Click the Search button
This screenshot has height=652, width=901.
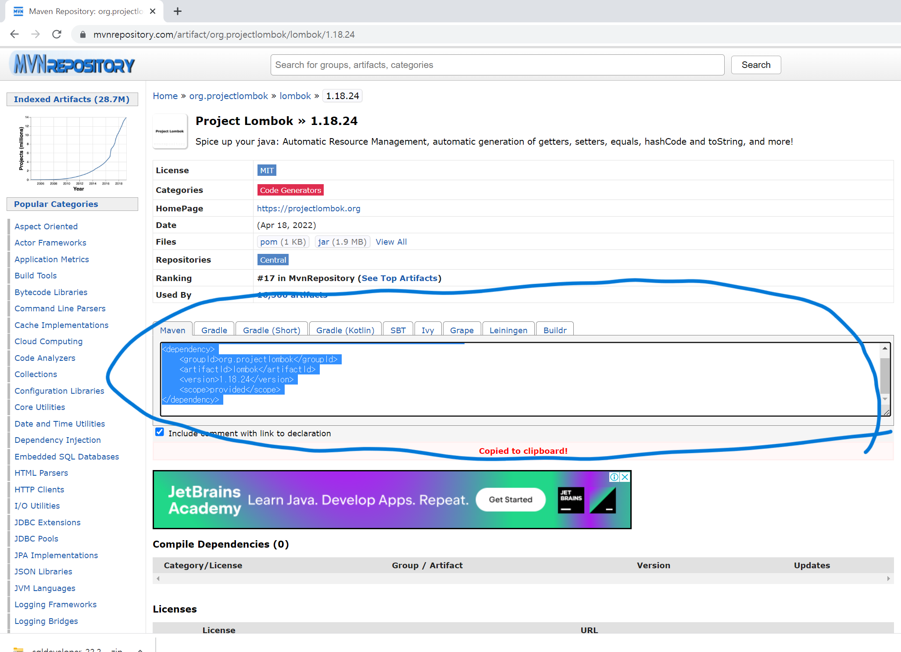tap(755, 65)
